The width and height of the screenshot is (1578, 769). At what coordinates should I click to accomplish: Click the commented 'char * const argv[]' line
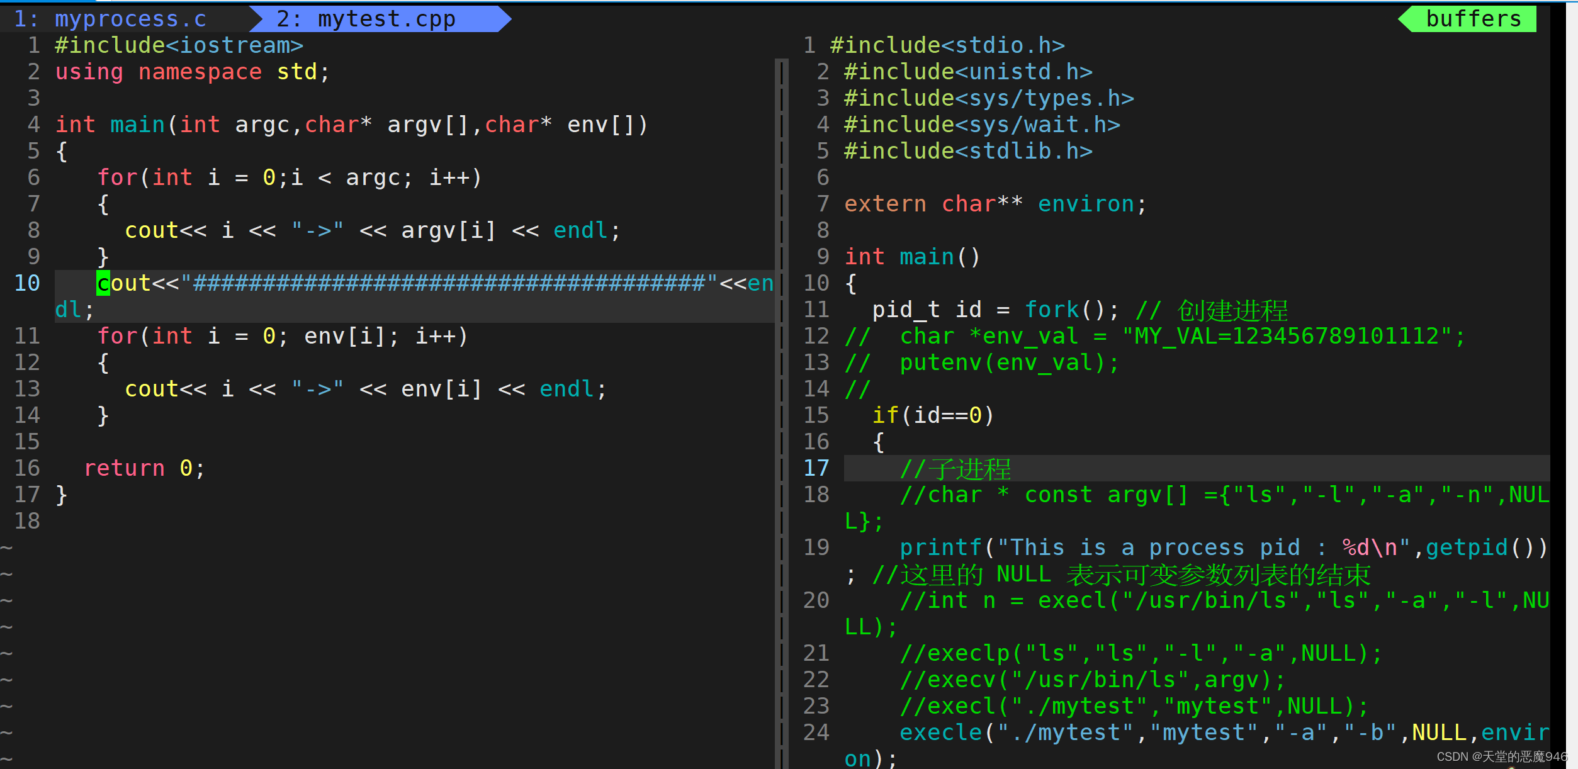[x=1197, y=508]
